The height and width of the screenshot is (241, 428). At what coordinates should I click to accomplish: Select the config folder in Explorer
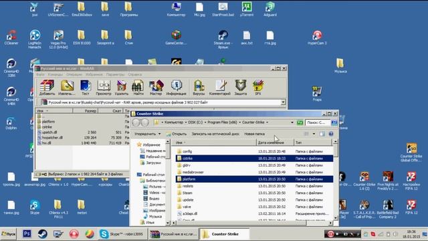pyautogui.click(x=254, y=151)
